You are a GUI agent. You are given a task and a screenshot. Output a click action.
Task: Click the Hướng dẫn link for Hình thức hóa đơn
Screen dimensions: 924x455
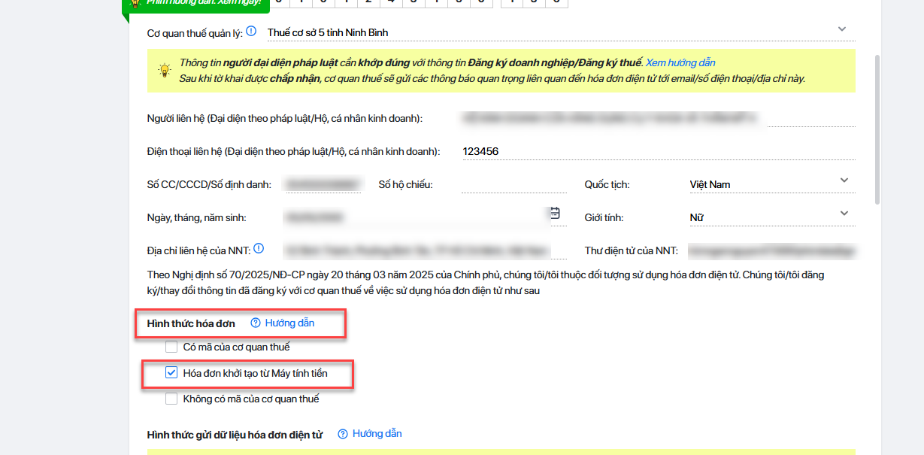coord(289,323)
